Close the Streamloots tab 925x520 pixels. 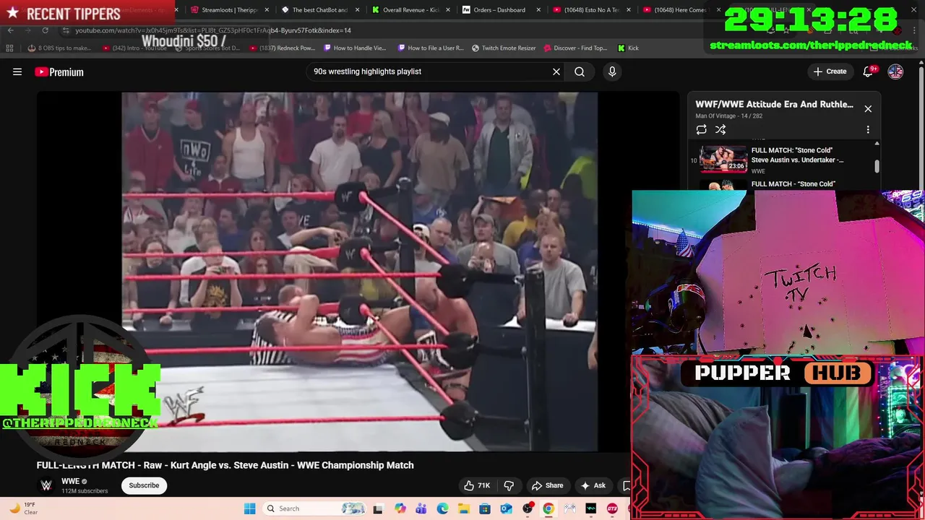pyautogui.click(x=267, y=10)
